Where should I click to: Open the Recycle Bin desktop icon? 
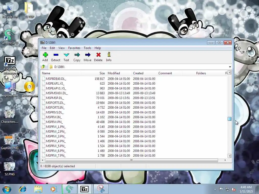point(10,10)
